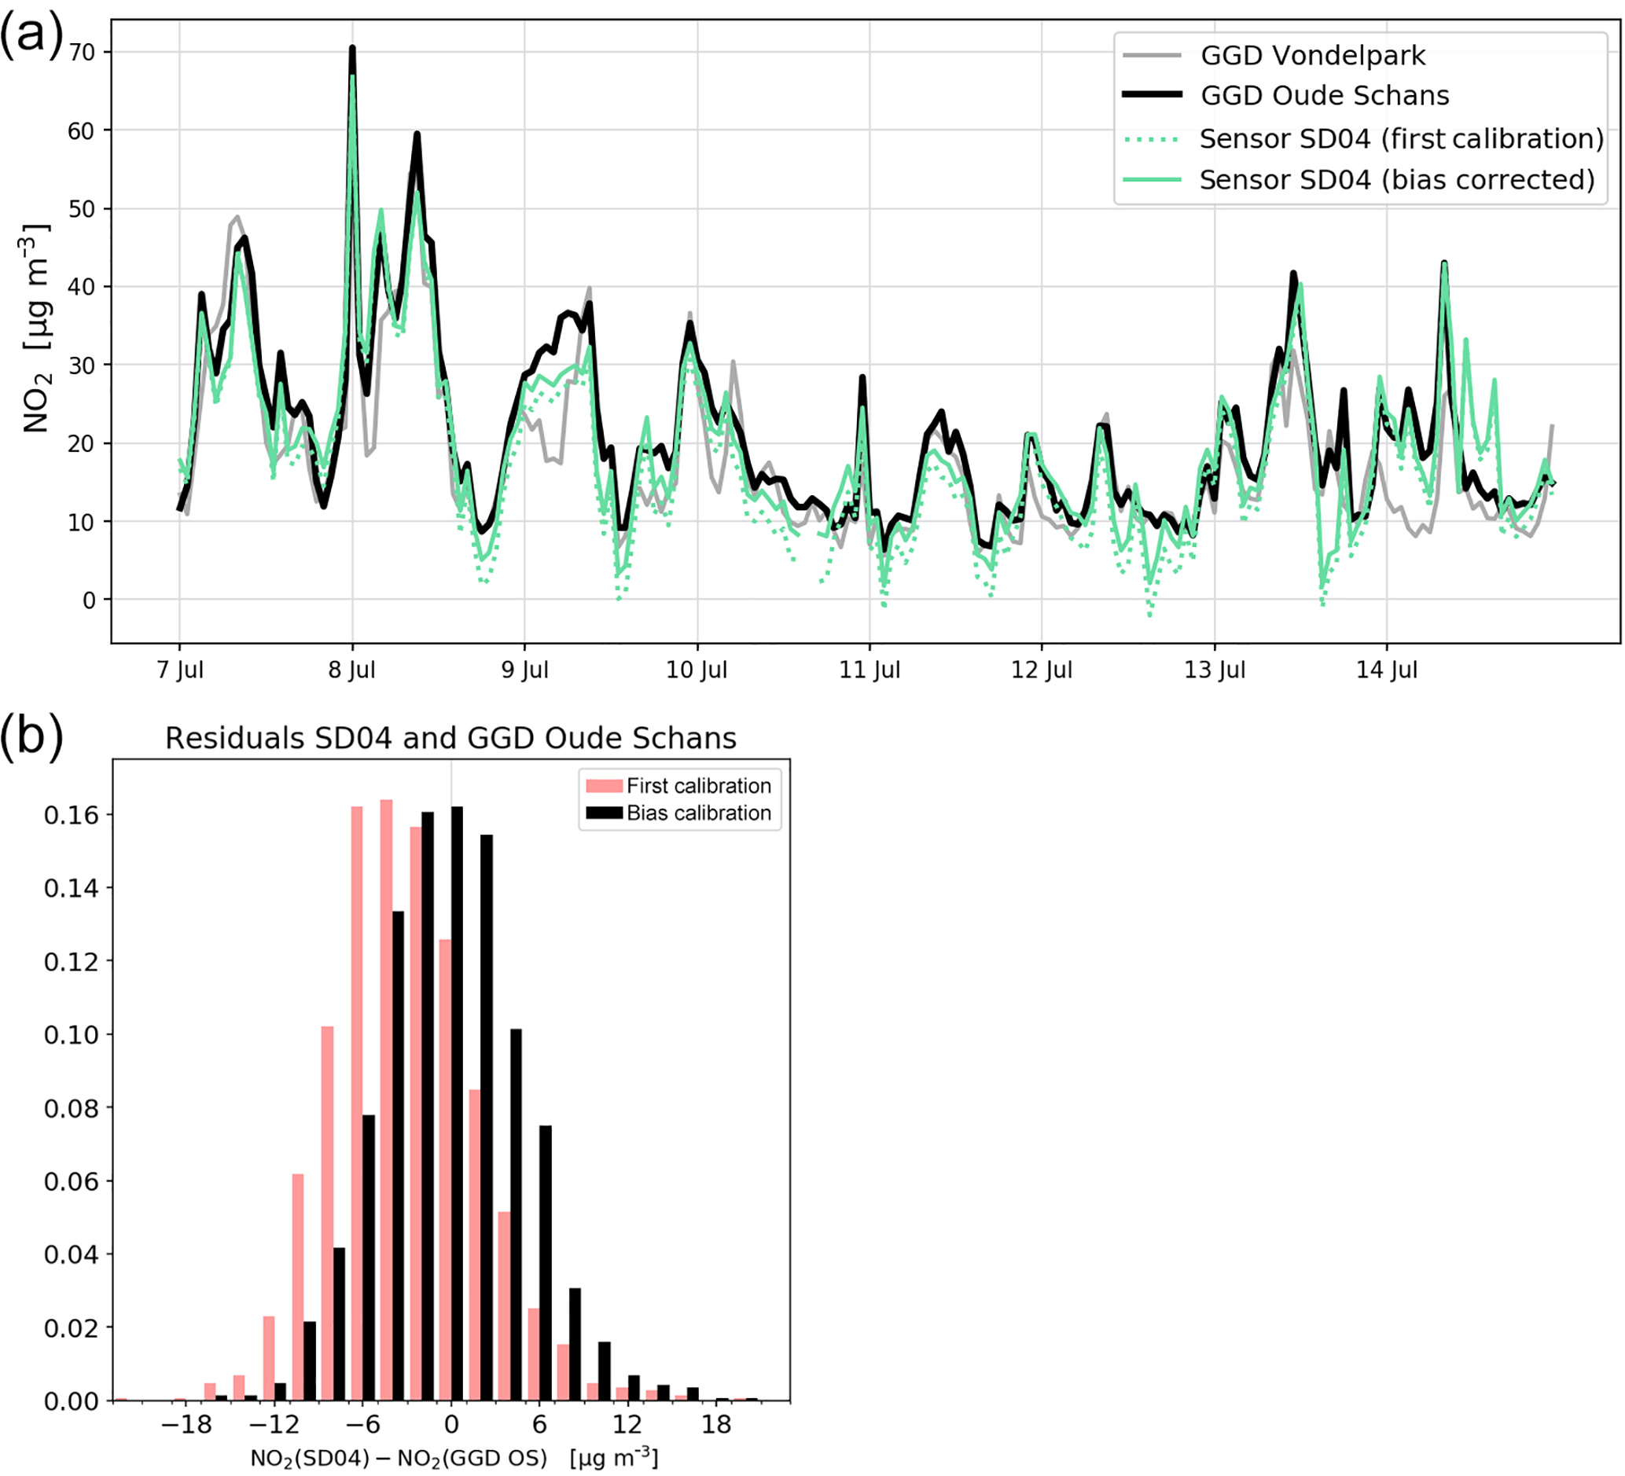Screen dimensions: 1625x1476
Task: Click the 70 y-axis tick label
Action: pos(83,53)
